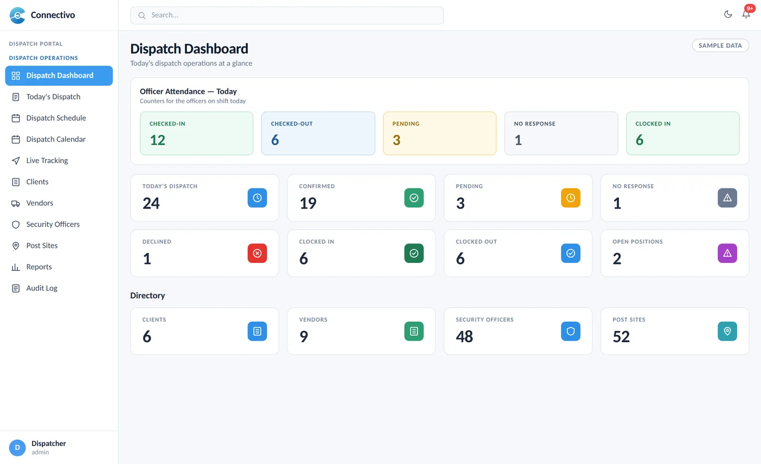Screen dimensions: 761x464
Task: Toggle dark mode with the moon icon
Action: pyautogui.click(x=728, y=14)
